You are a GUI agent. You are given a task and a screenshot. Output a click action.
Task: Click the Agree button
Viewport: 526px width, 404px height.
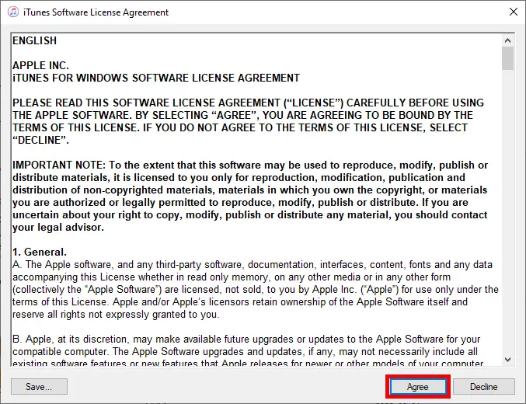tap(418, 387)
